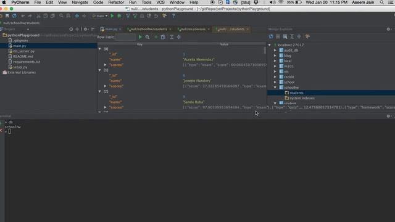Start debugging with the green bug icon
Image resolution: width=395 pixels, height=222 pixels.
pyautogui.click(x=119, y=16)
